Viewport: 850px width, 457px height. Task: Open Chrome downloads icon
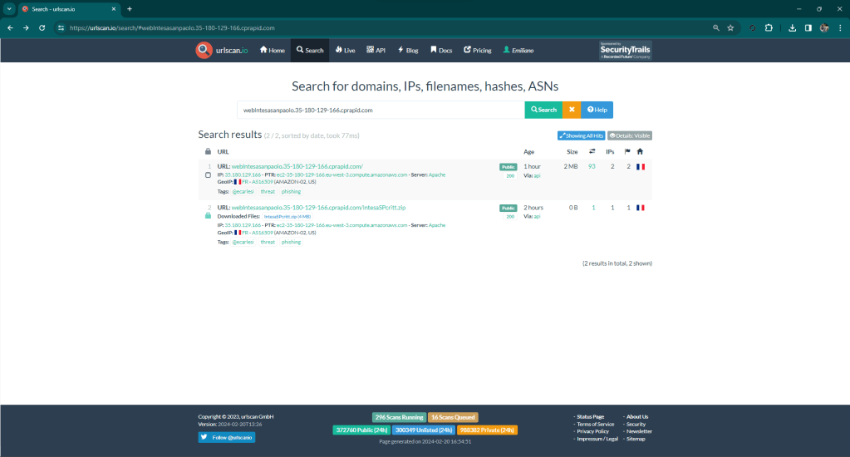click(x=793, y=27)
